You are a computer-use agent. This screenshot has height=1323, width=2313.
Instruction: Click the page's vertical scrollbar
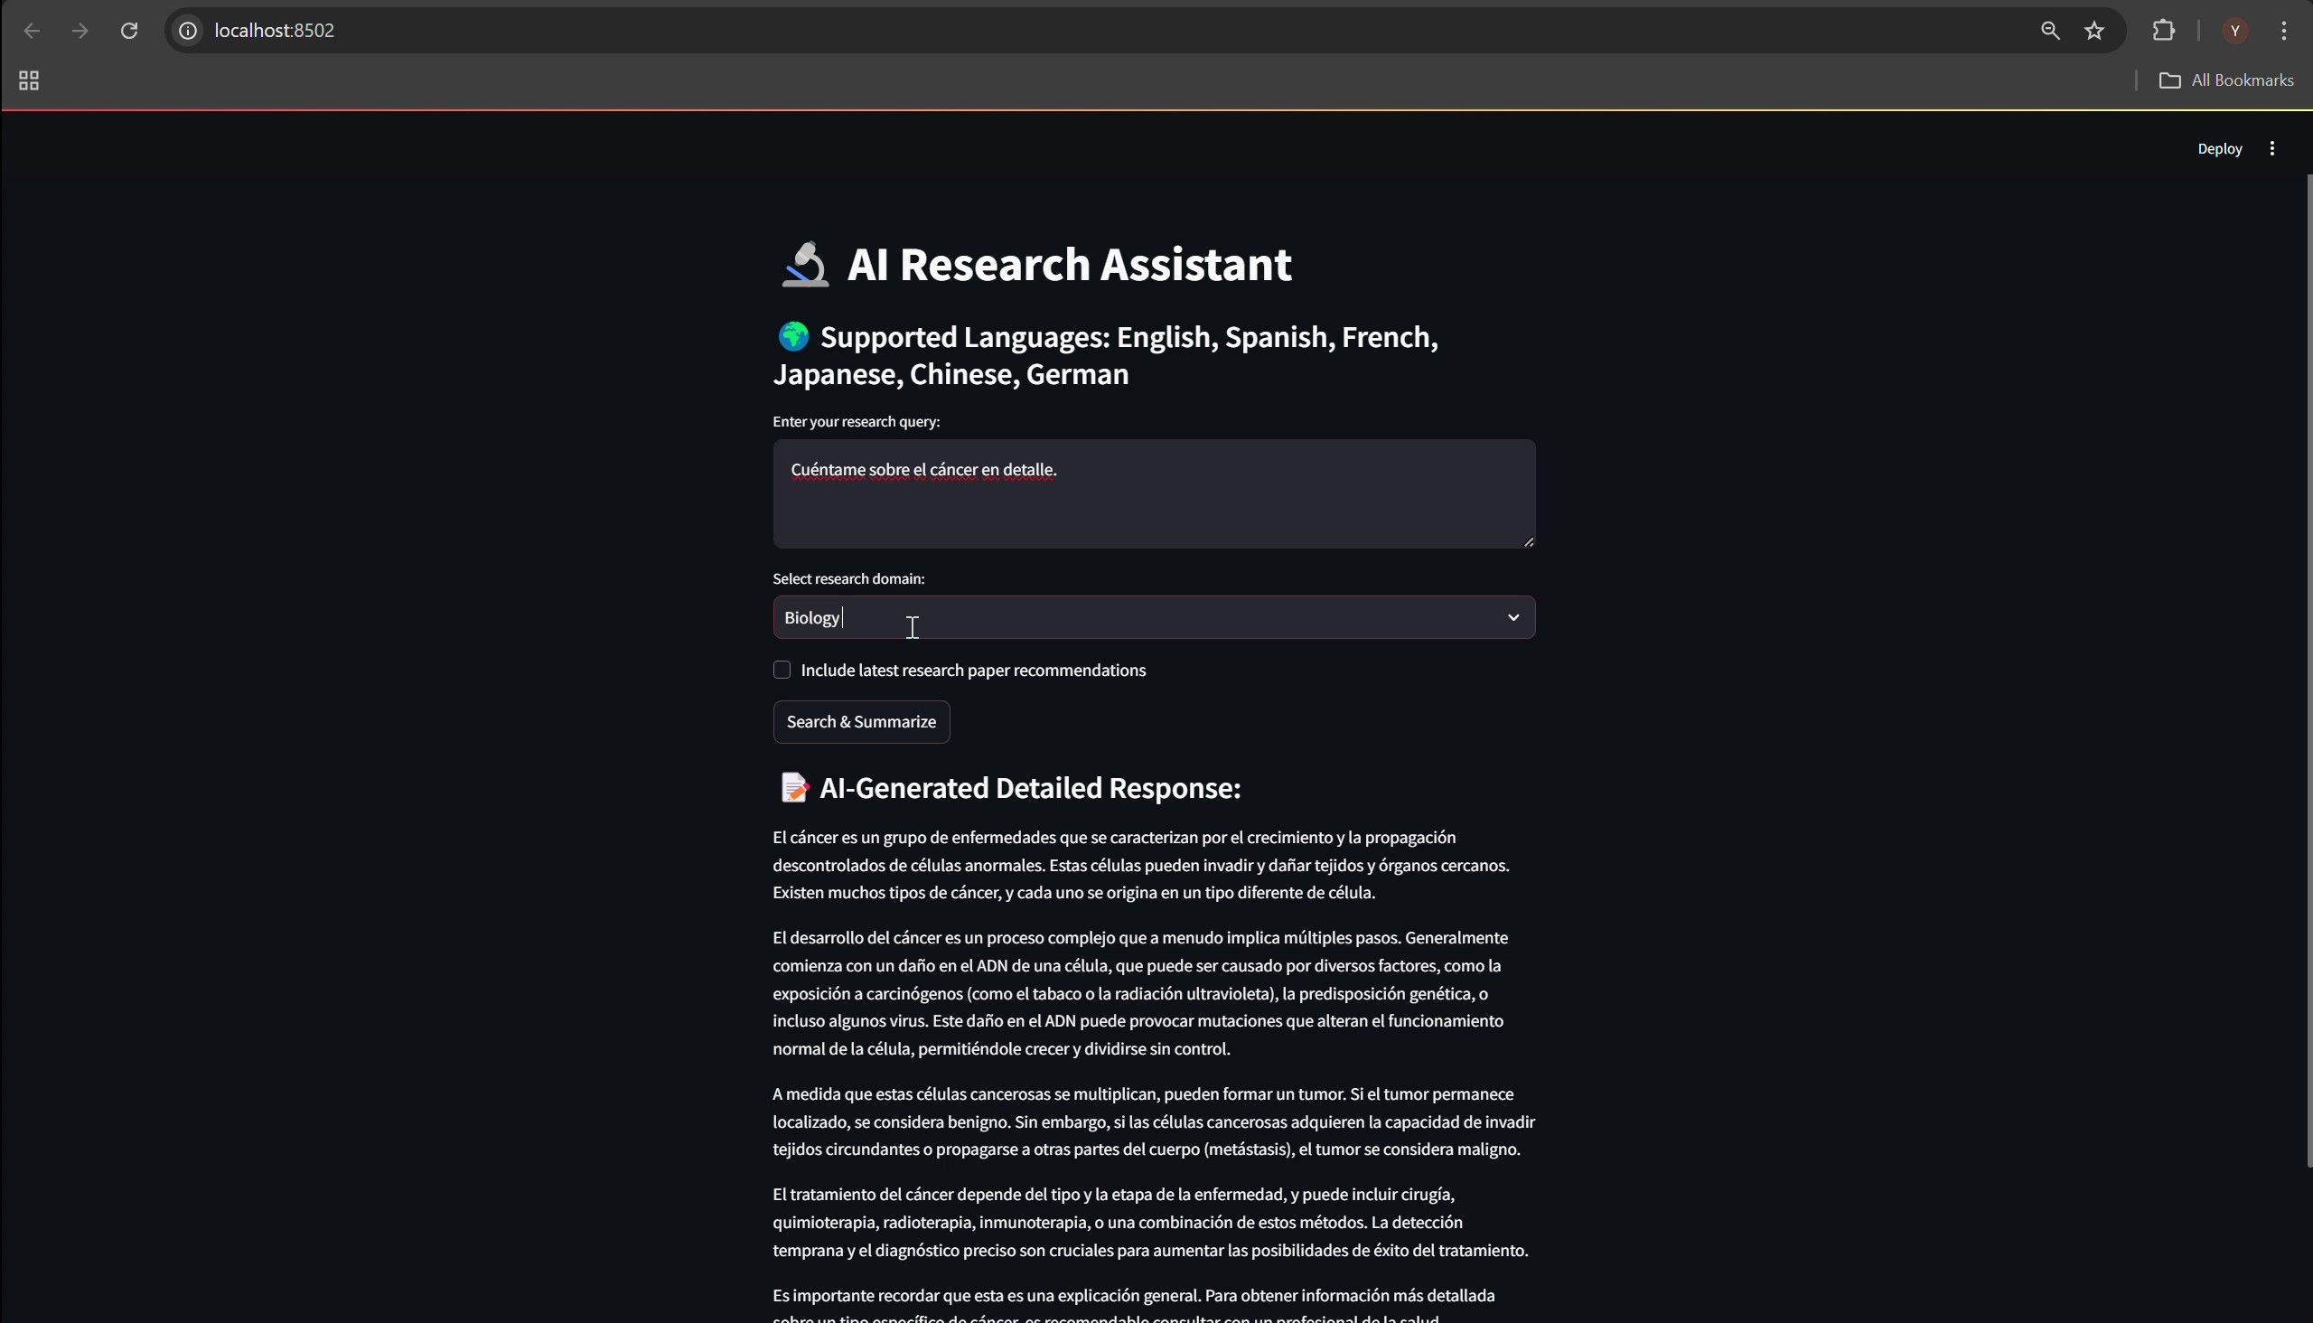[2308, 672]
